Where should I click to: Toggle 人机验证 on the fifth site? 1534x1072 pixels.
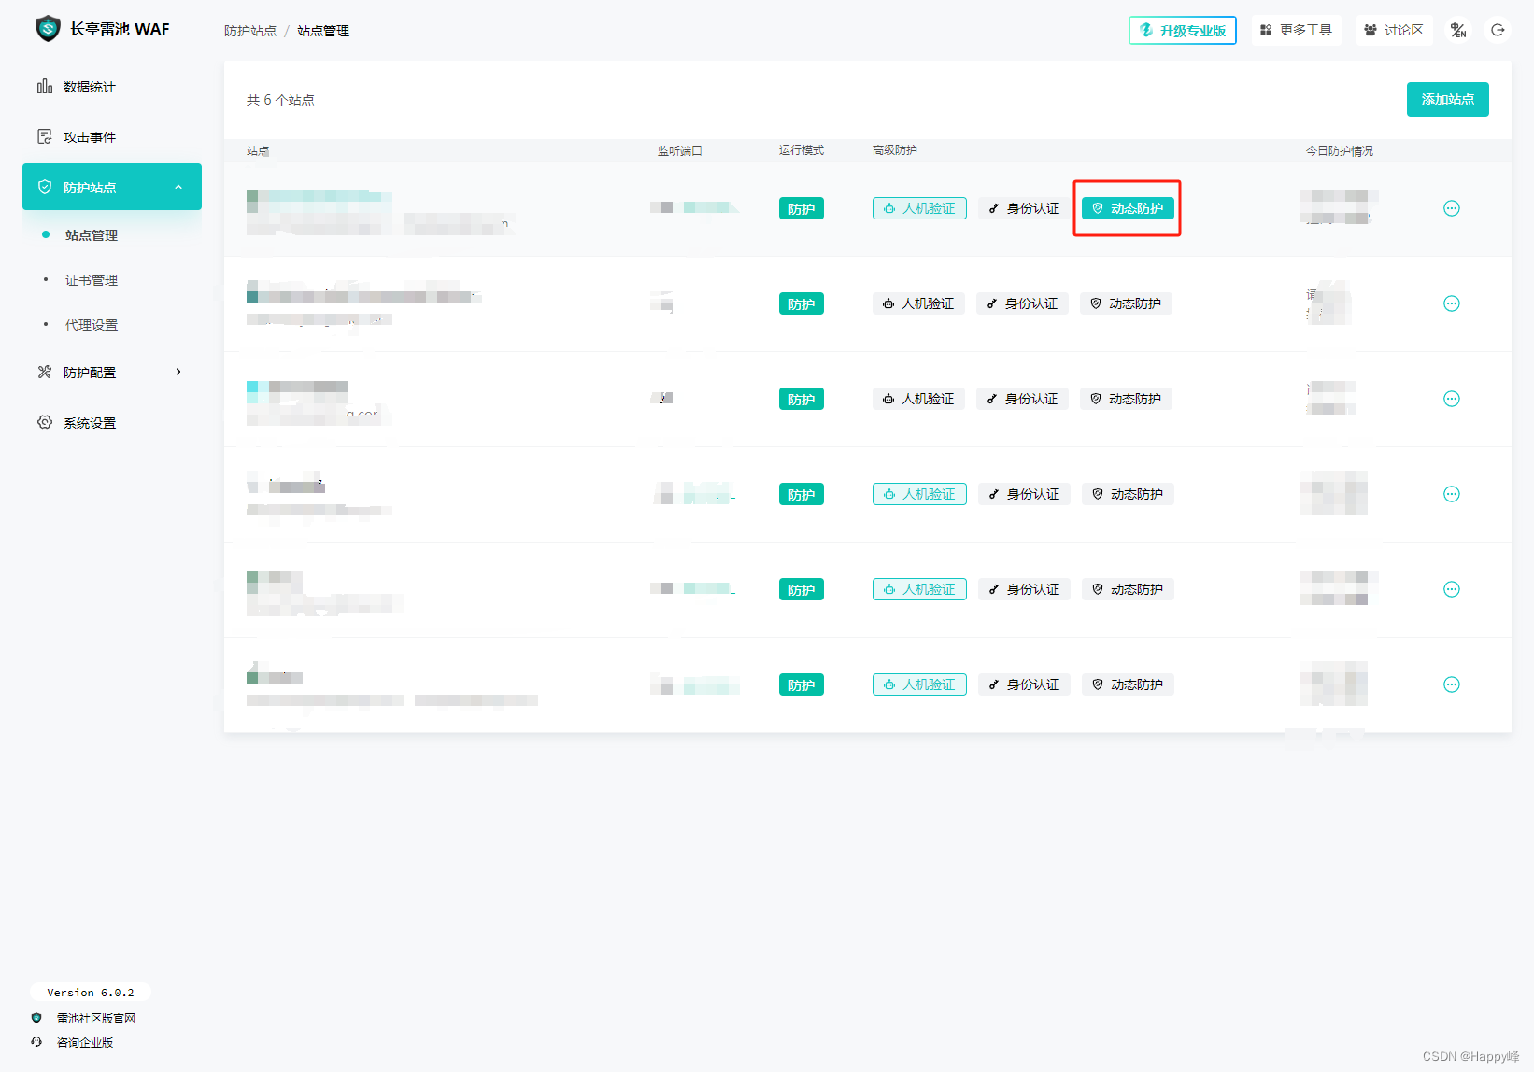[x=919, y=589]
